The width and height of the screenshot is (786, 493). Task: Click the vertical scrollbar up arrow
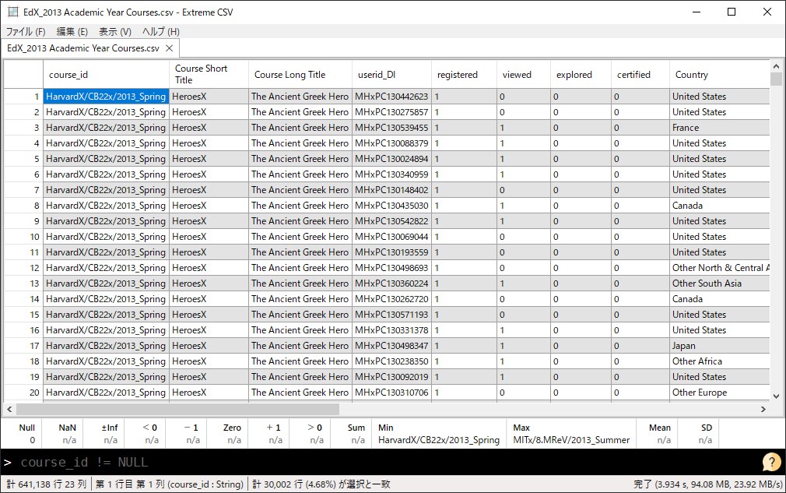click(x=776, y=66)
